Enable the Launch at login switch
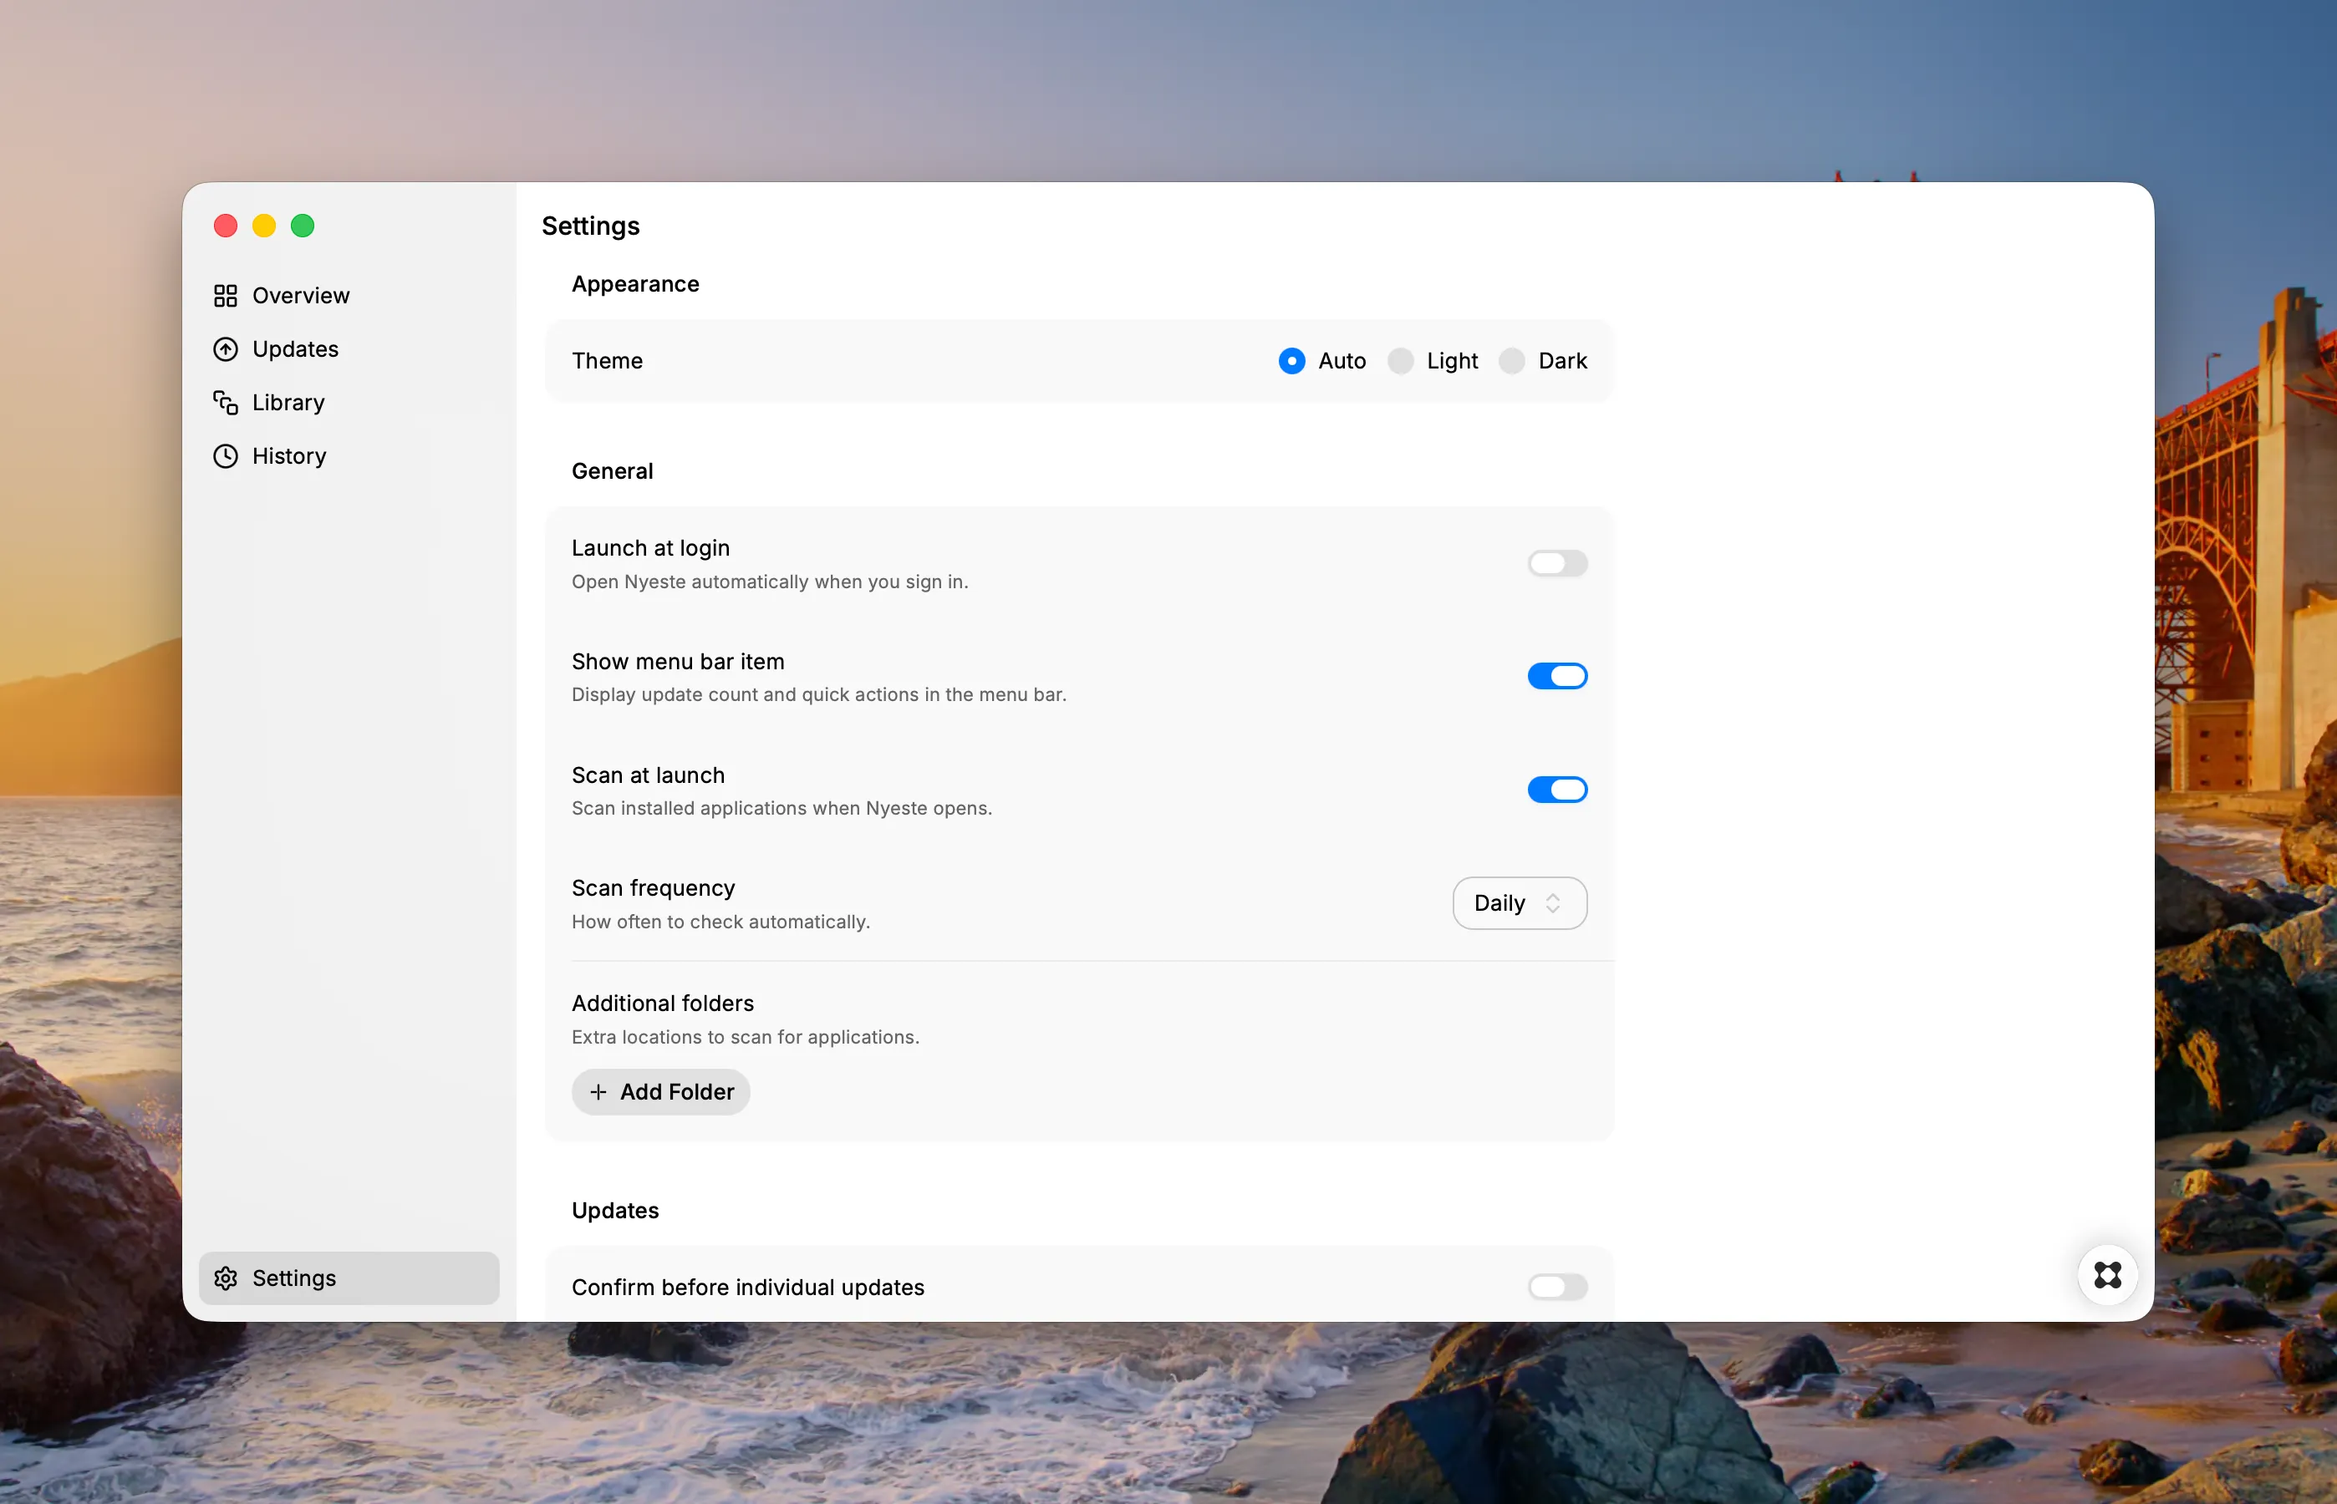The height and width of the screenshot is (1504, 2337). (1557, 563)
